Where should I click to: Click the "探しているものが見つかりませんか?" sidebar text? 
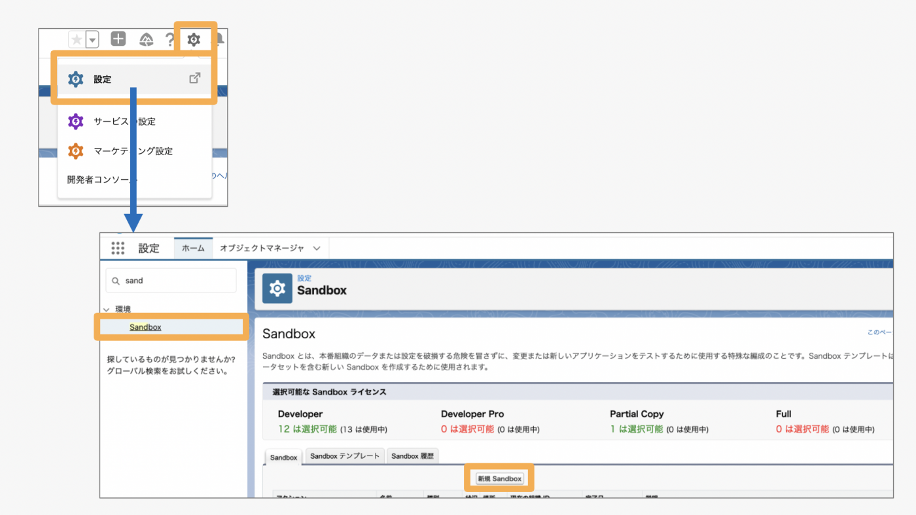pos(171,360)
